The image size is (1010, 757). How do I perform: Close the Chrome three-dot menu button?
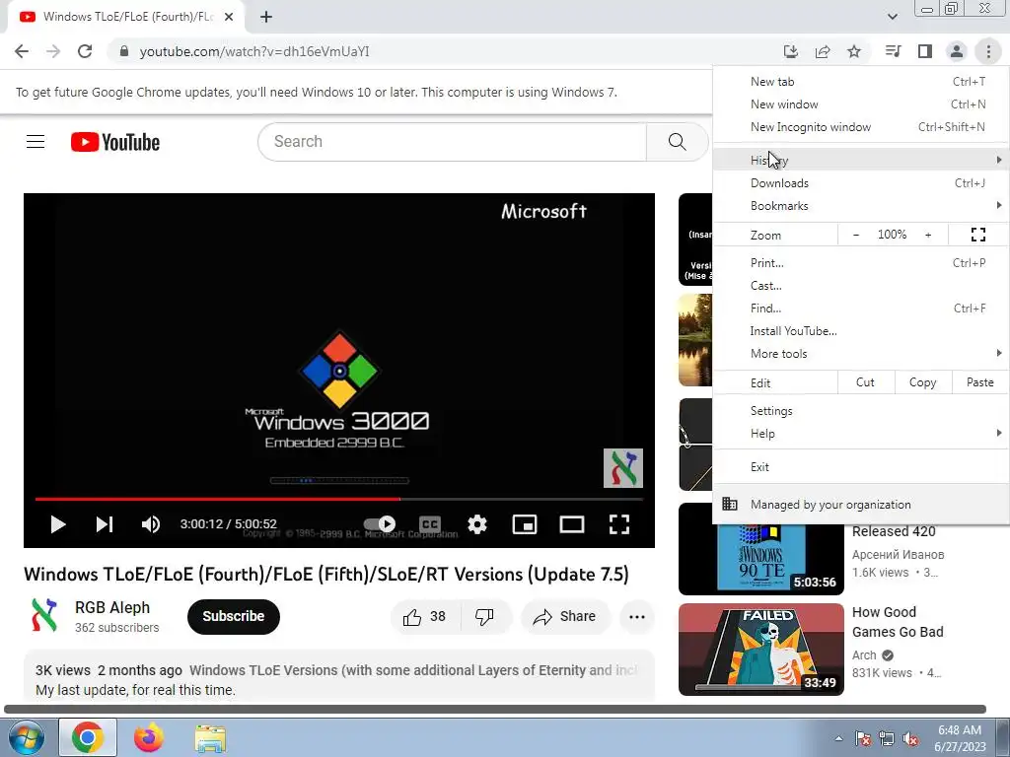point(988,51)
